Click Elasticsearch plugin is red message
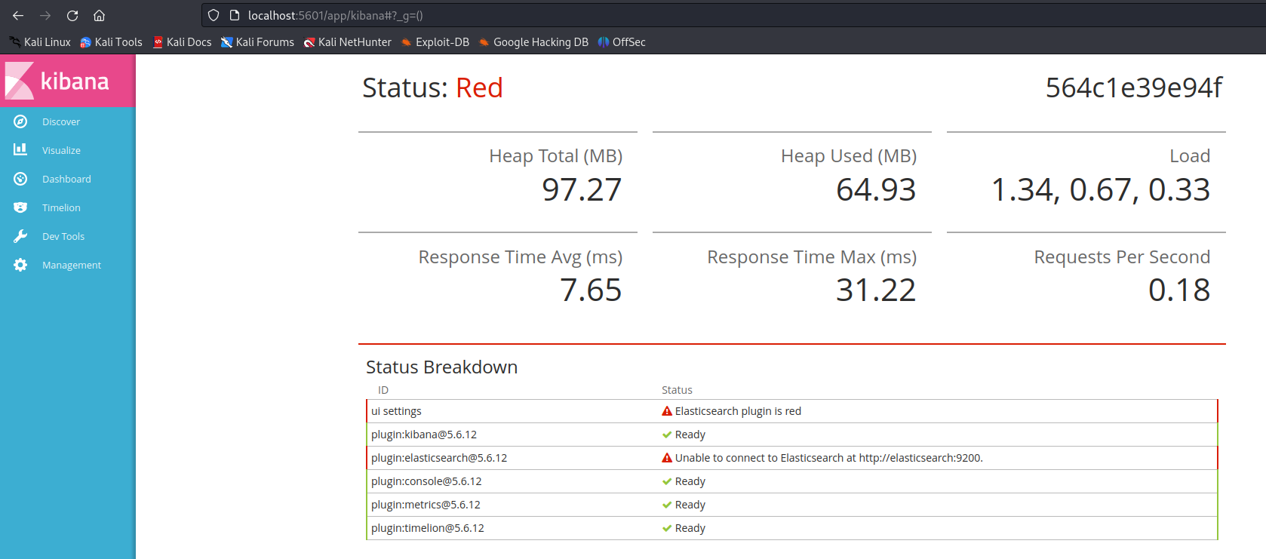The width and height of the screenshot is (1266, 559). (738, 411)
